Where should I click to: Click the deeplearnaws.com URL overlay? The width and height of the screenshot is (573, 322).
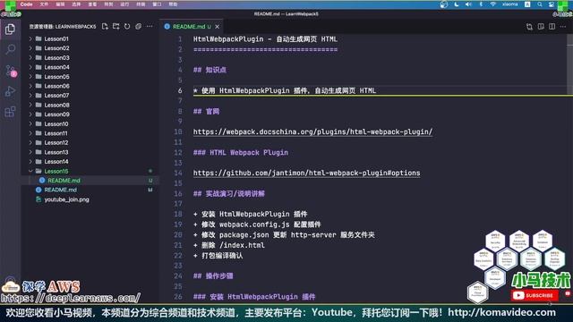70,298
